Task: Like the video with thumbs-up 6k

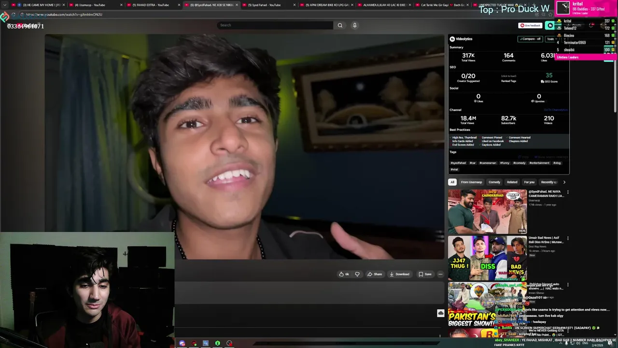Action: [344, 274]
